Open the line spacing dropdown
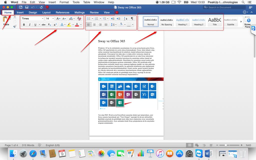The width and height of the screenshot is (256, 160). tap(116, 25)
